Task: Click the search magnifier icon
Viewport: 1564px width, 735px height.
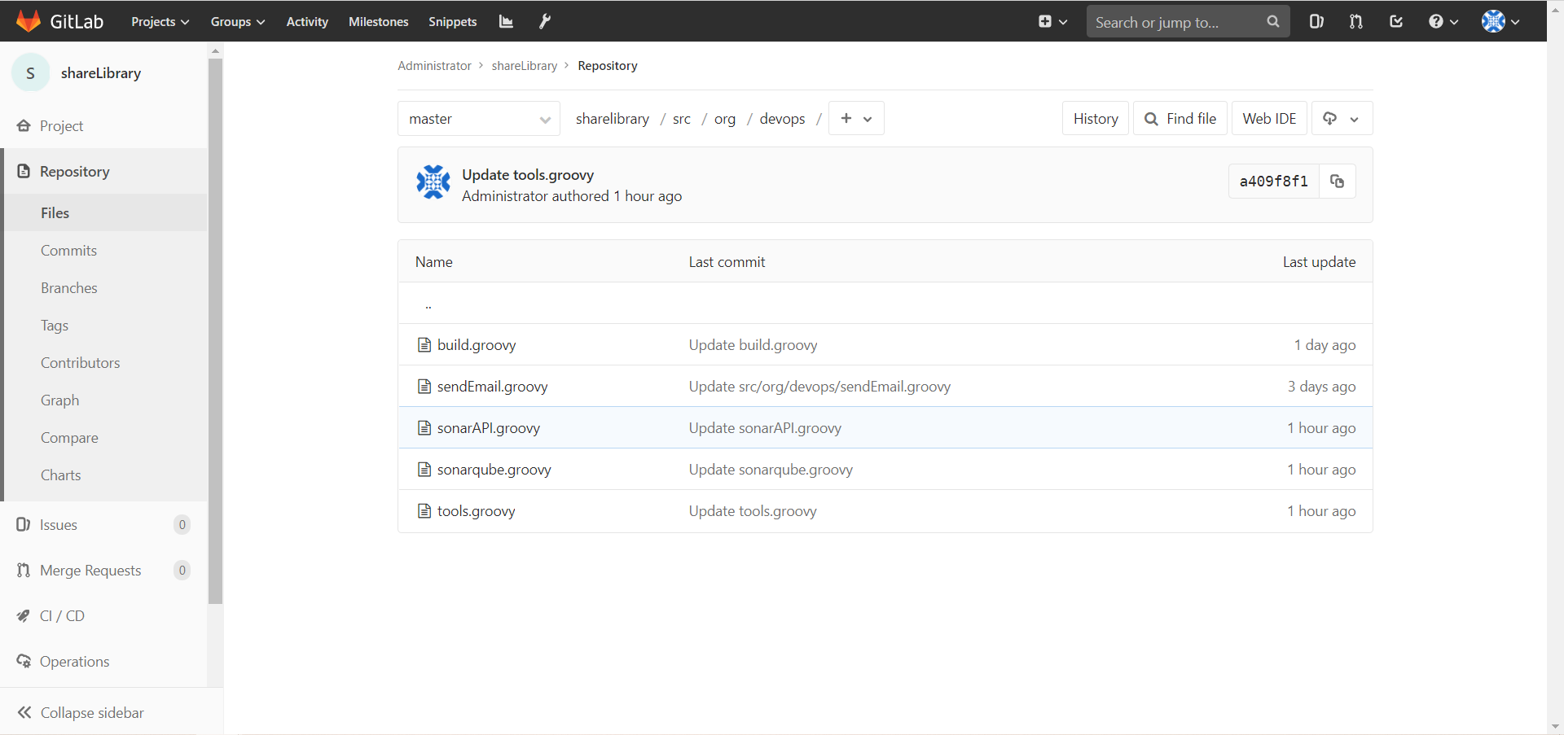Action: coord(1273,22)
